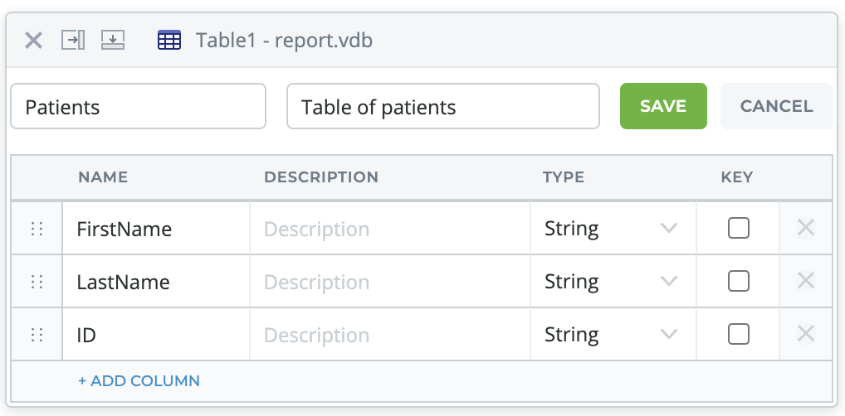
Task: Remove the ID column row
Action: 806,334
